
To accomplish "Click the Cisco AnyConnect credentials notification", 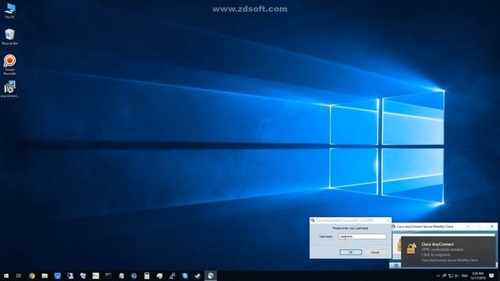I will click(448, 251).
